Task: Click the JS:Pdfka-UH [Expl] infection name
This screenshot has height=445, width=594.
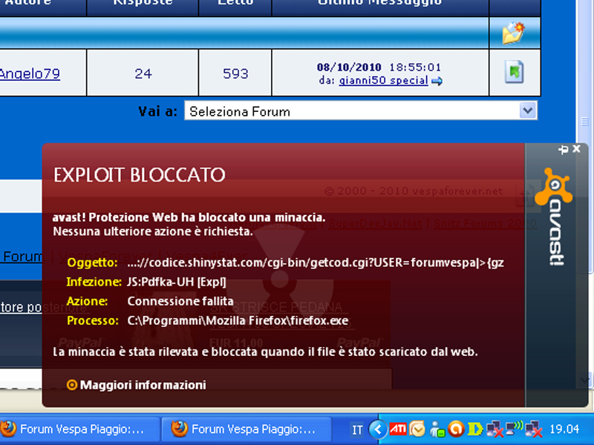Action: pyautogui.click(x=177, y=282)
